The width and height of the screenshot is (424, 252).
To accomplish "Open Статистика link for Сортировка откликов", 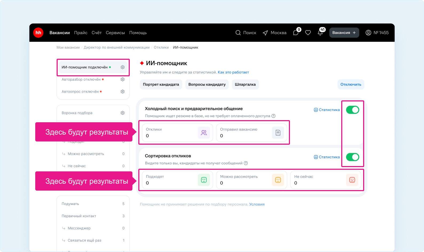I will [x=327, y=157].
